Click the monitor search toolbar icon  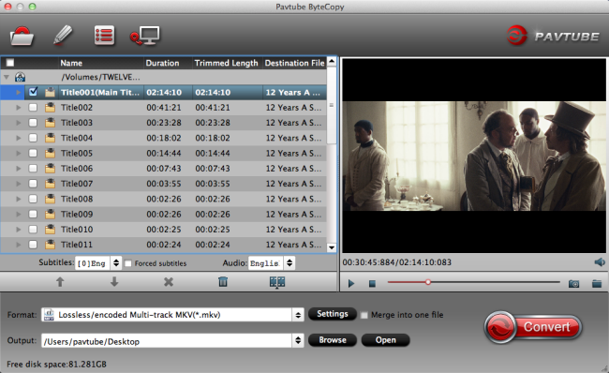(x=144, y=36)
